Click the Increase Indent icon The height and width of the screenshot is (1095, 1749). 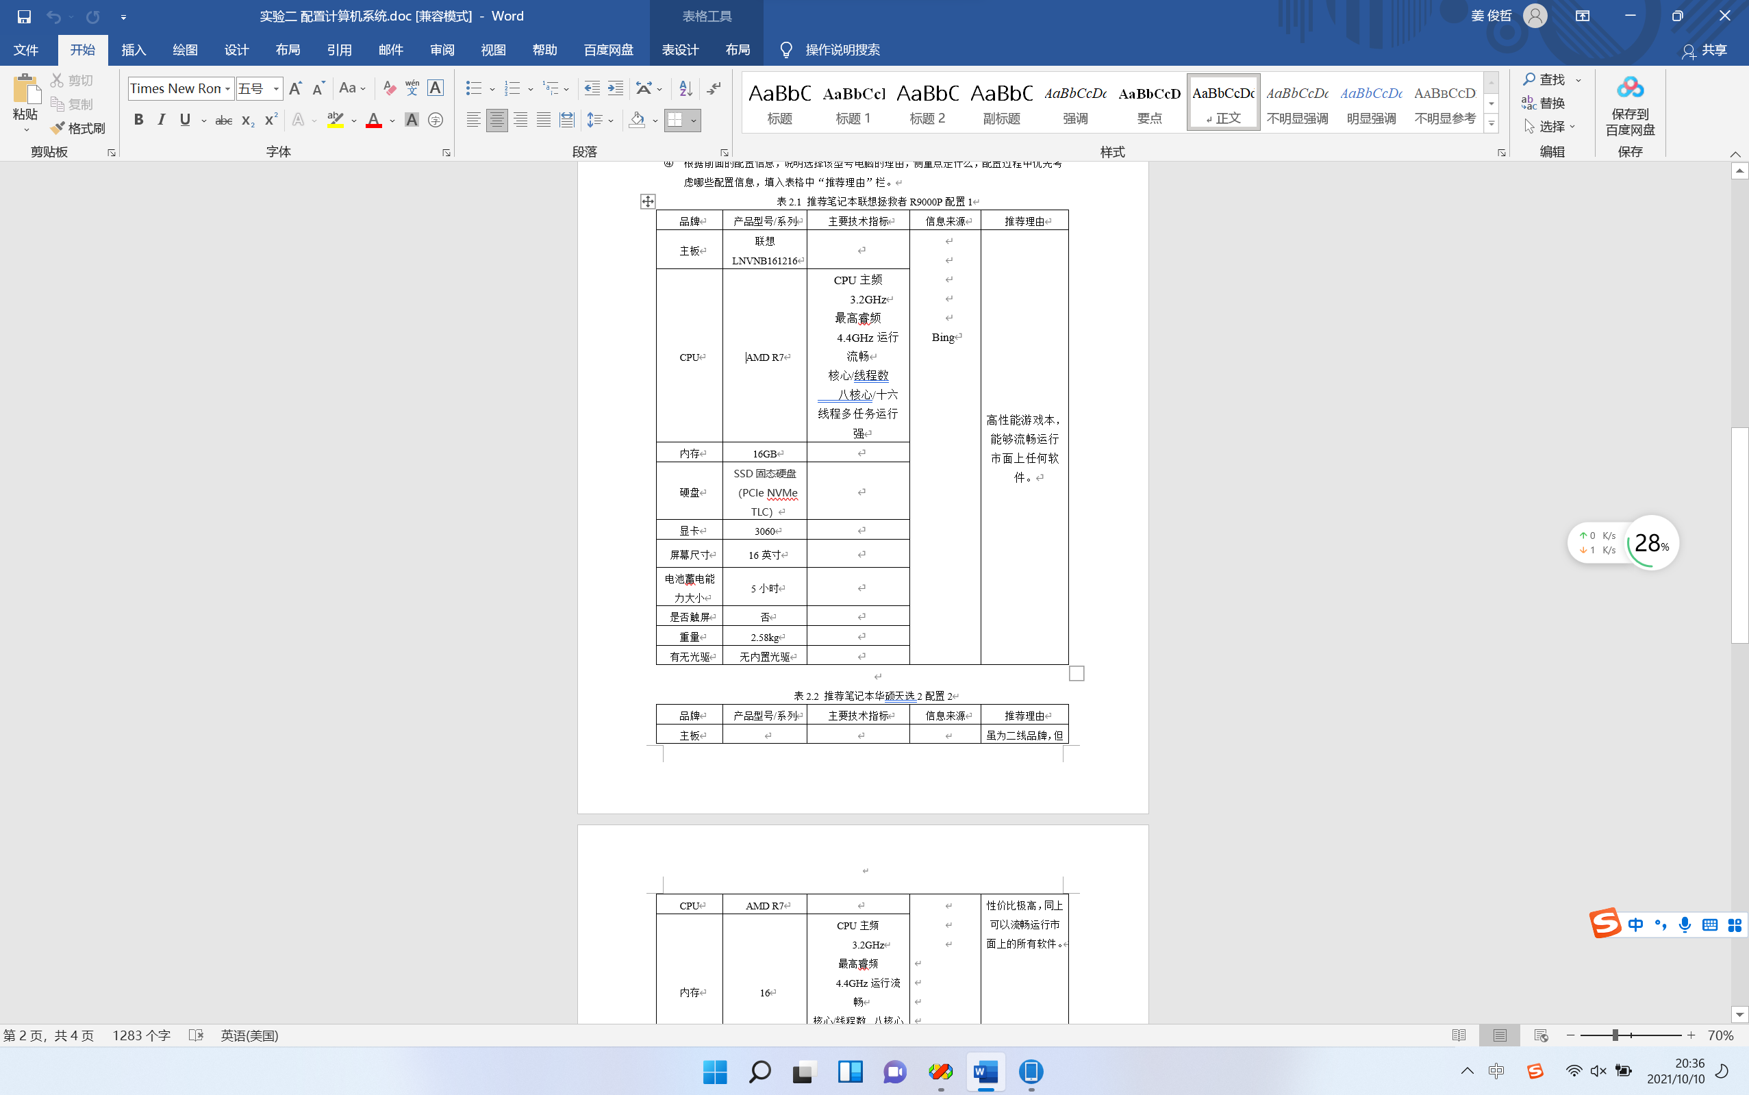616,88
